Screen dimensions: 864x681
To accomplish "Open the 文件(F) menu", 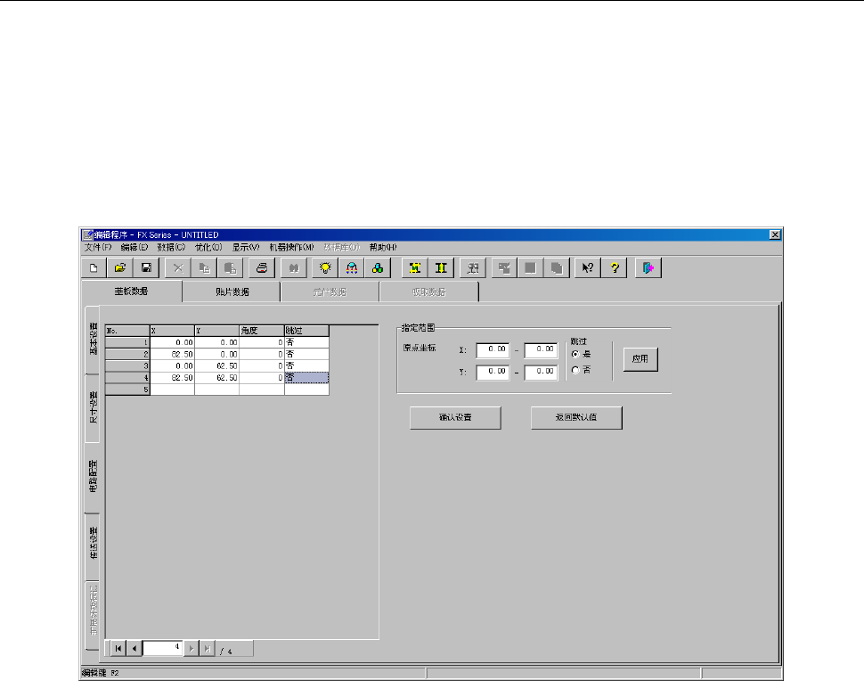I will pyautogui.click(x=98, y=248).
